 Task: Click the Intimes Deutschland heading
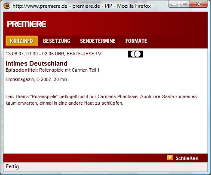coord(37,63)
